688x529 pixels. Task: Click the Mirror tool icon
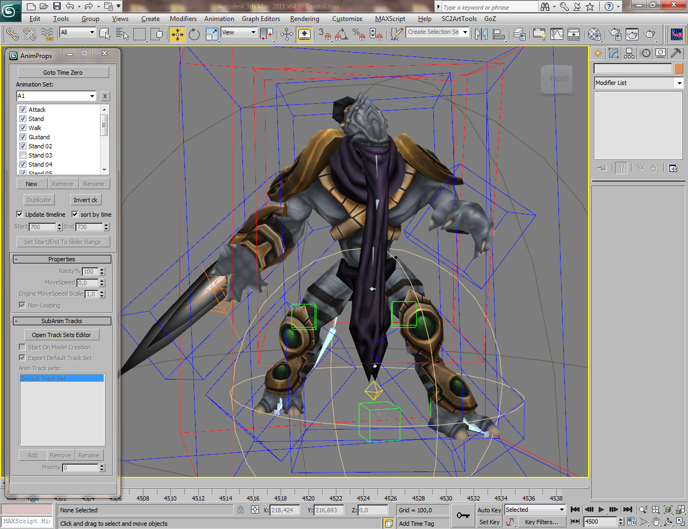[481, 35]
